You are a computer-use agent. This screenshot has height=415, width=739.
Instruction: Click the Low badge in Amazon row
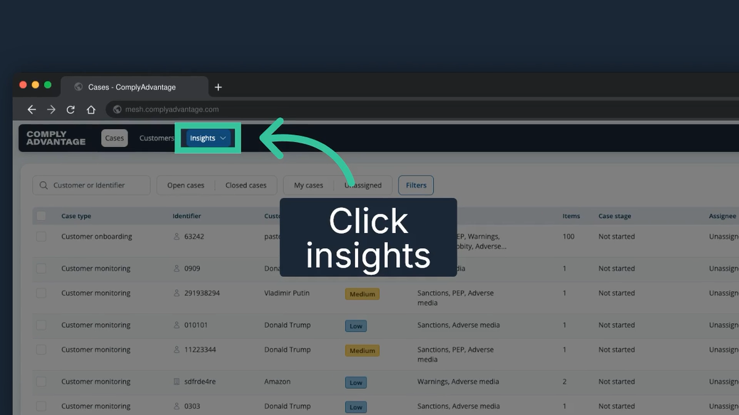pos(356,383)
